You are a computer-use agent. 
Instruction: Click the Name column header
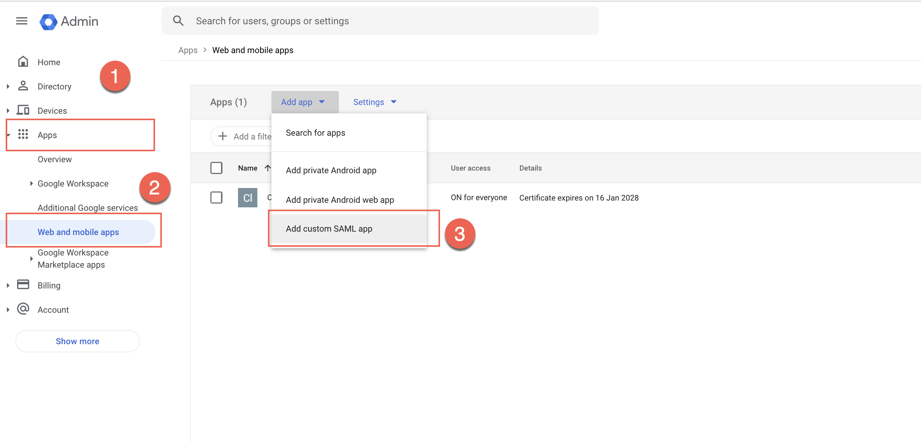tap(247, 168)
